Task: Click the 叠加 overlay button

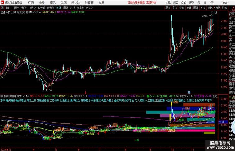Action: tap(175, 8)
